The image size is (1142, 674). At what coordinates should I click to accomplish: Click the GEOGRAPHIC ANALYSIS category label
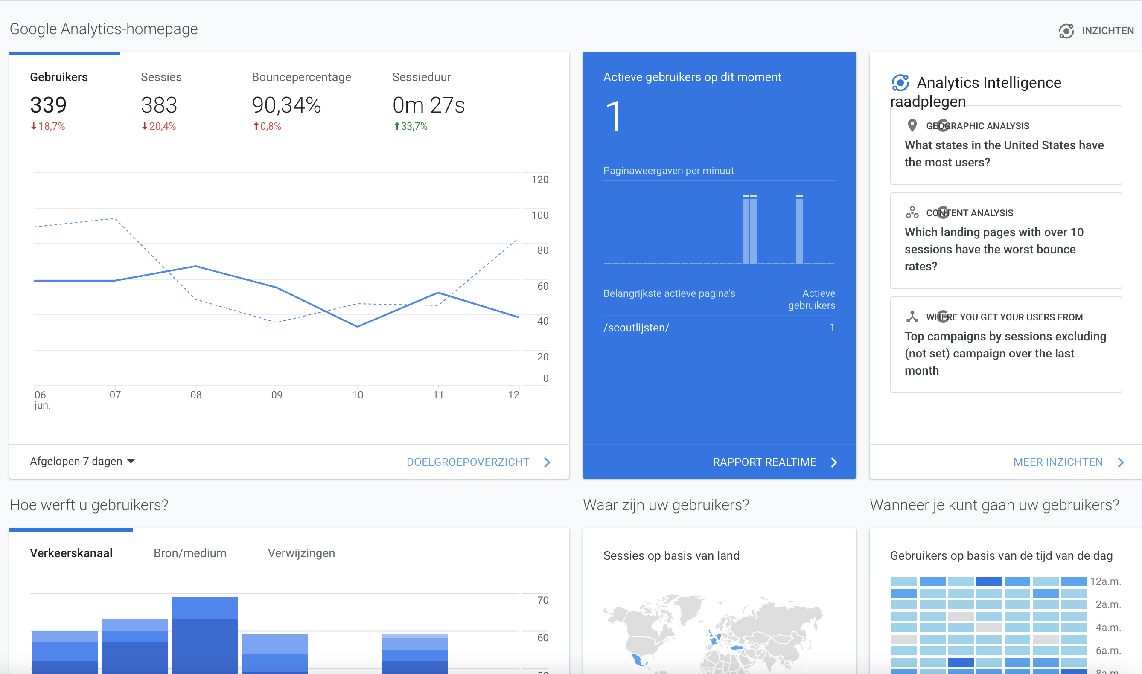point(978,126)
